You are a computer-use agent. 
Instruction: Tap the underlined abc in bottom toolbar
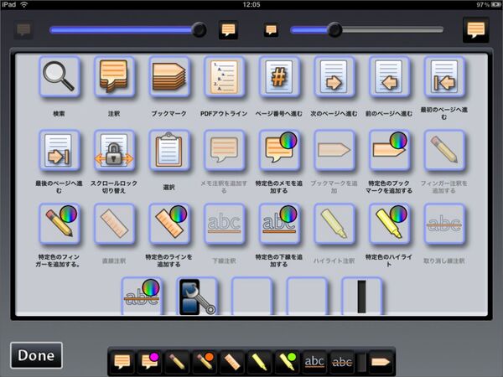pos(314,362)
